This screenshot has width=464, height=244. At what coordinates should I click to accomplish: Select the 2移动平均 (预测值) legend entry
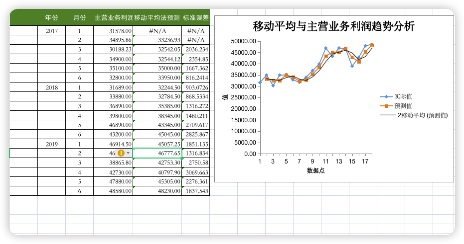[414, 115]
